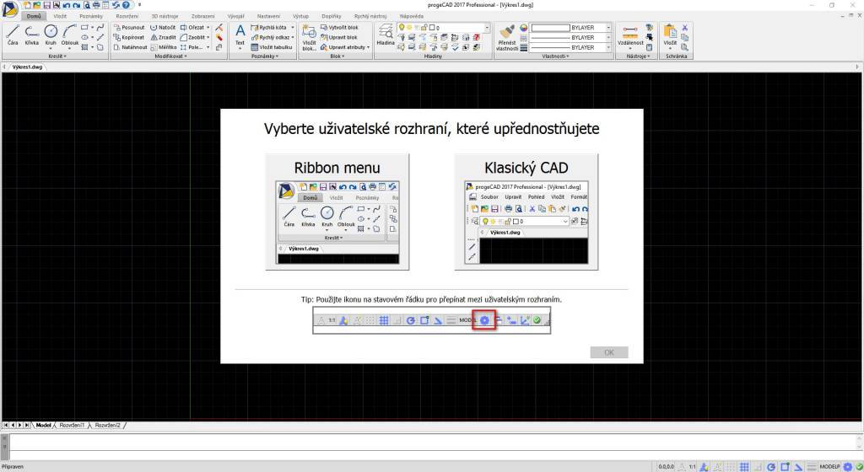Click Rychlý odkaz button

click(273, 37)
